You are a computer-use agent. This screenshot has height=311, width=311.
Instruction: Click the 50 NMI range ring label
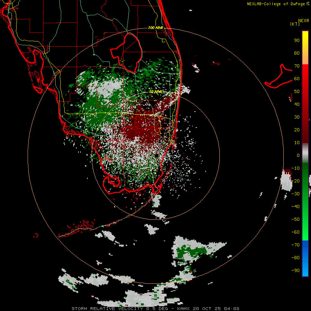coord(156,92)
